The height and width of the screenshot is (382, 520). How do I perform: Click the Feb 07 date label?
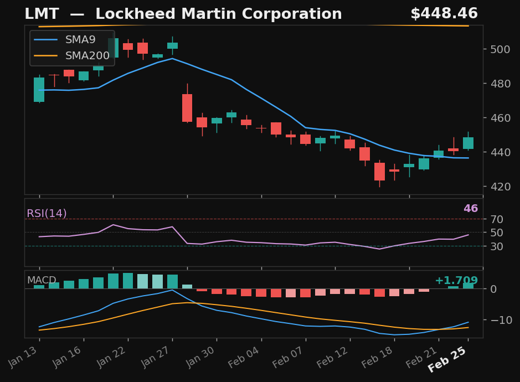point(288,357)
